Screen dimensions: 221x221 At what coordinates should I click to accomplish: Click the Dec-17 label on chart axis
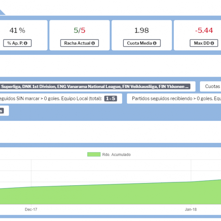[31, 209]
